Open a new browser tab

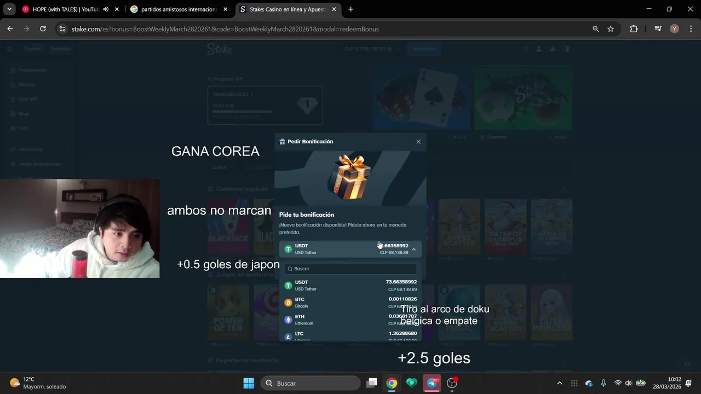click(x=350, y=9)
